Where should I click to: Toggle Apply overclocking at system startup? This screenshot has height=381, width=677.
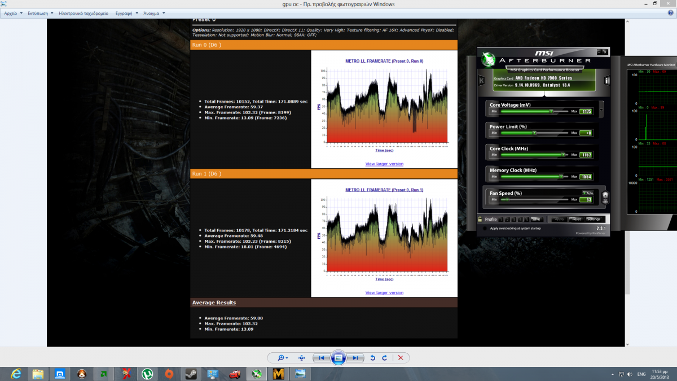point(485,229)
